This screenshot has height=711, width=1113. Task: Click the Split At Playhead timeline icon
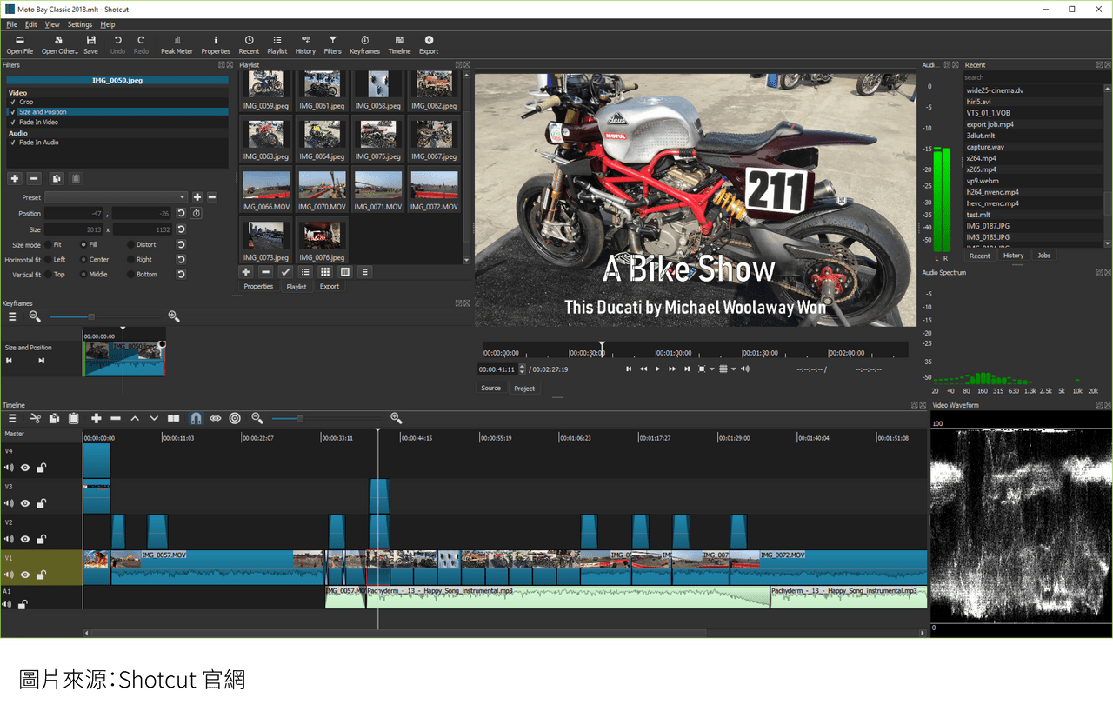click(173, 418)
